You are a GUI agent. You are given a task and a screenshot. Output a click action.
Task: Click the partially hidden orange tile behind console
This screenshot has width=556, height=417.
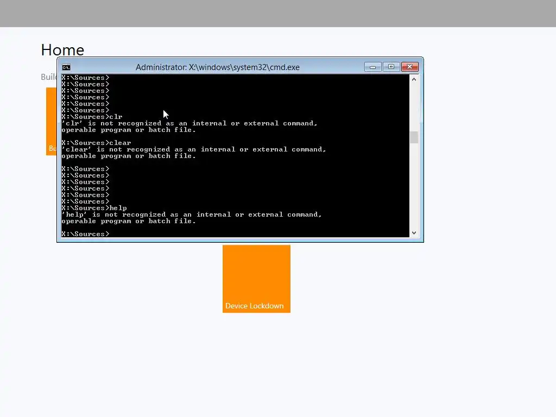52,121
